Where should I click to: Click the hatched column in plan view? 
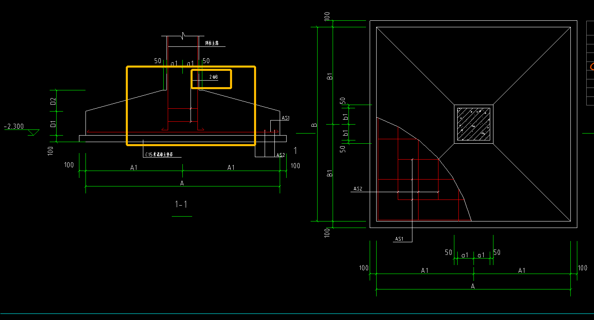point(473,124)
